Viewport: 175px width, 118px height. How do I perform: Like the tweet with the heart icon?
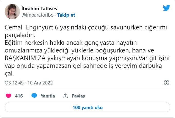(8, 96)
